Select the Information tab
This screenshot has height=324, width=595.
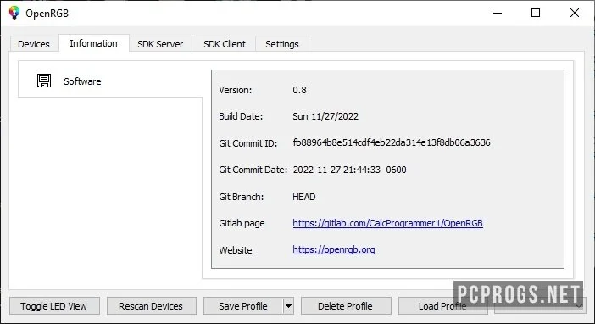pos(93,43)
